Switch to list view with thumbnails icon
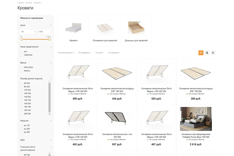Image resolution: width=234 pixels, height=156 pixels. tap(207, 53)
